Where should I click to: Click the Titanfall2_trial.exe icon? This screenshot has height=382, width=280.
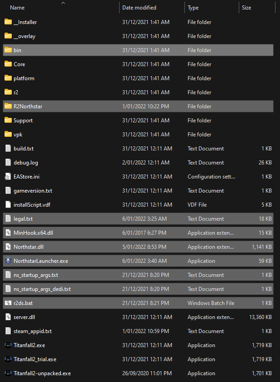pos(8,359)
